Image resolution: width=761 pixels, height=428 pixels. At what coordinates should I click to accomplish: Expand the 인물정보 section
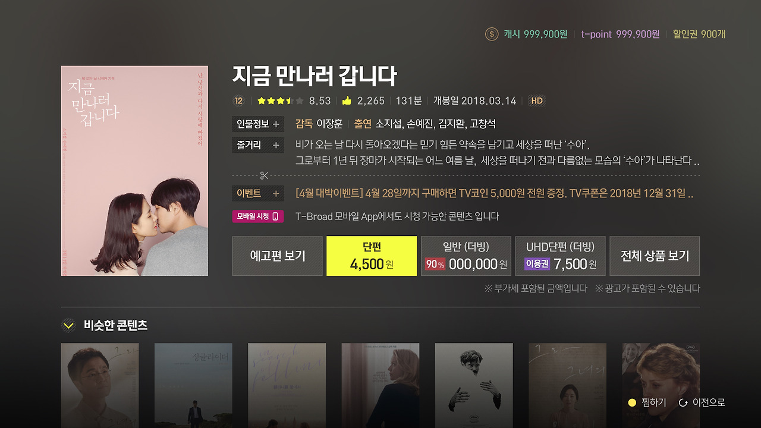click(x=257, y=124)
